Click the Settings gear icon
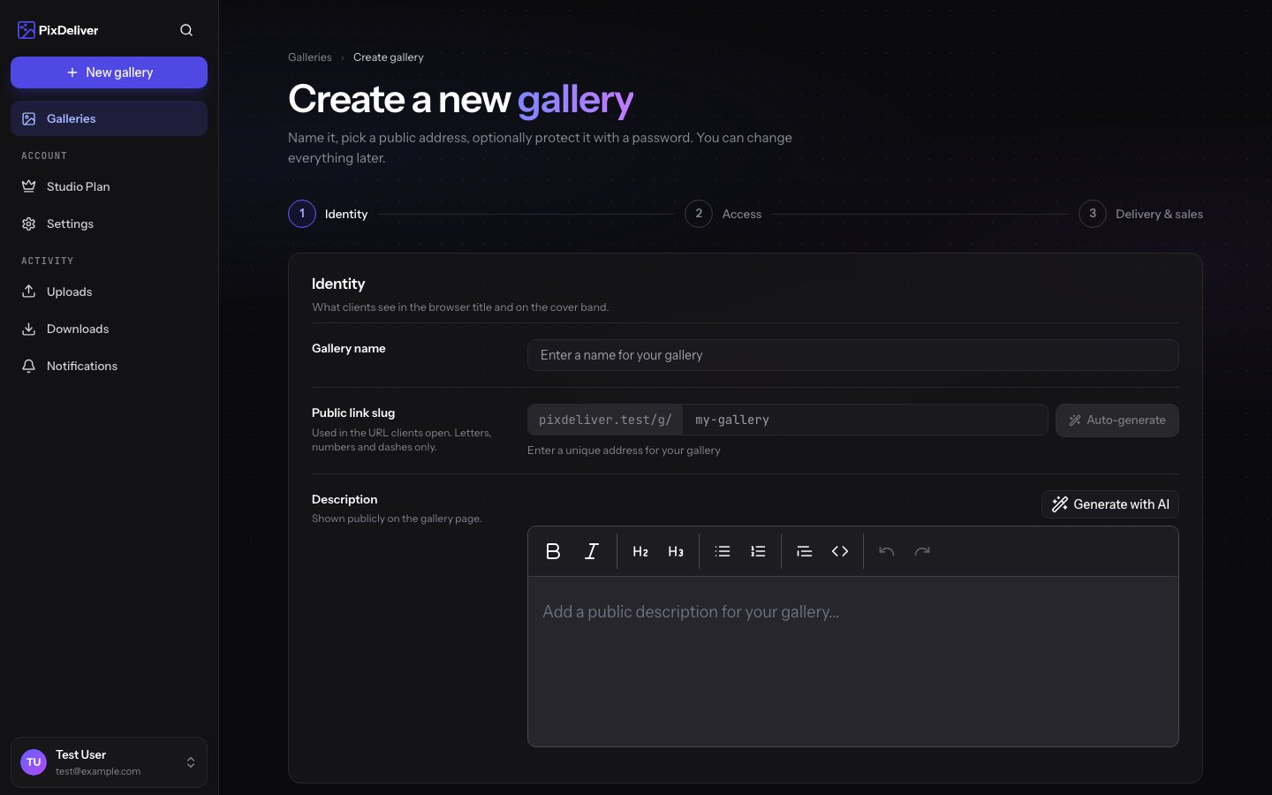 click(x=29, y=223)
